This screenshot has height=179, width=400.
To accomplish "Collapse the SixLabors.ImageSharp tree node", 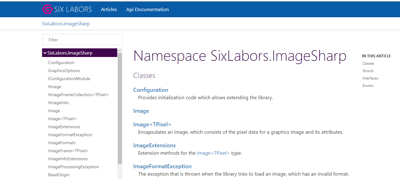I will (45, 53).
